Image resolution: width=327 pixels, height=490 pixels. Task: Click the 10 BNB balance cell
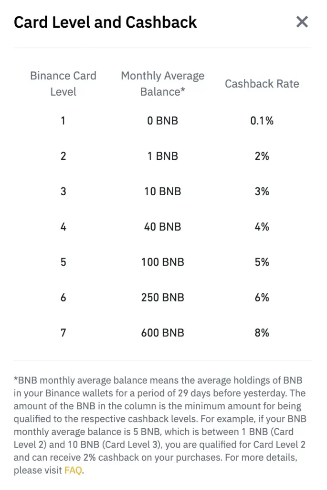[x=162, y=191]
